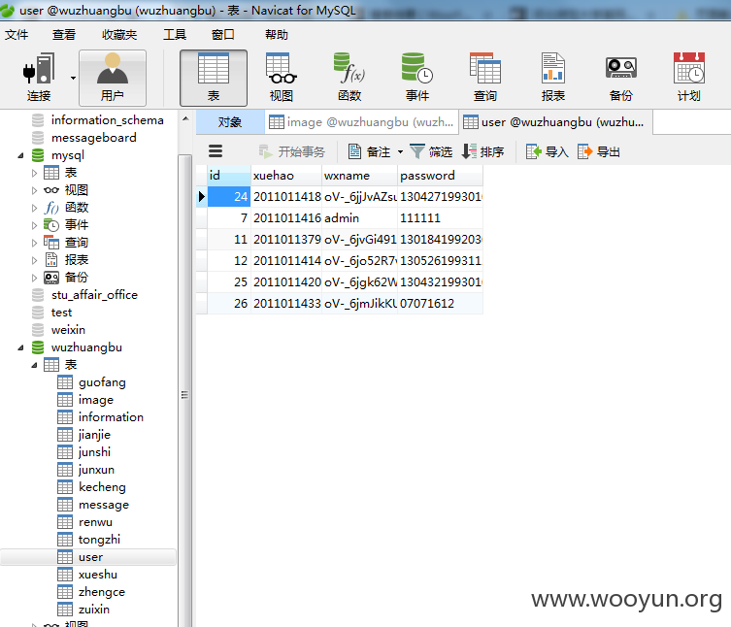Select the information_schema database
The height and width of the screenshot is (627, 731).
tap(107, 120)
